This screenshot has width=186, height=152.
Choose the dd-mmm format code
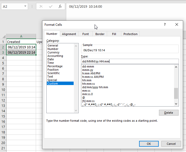(x=128, y=66)
